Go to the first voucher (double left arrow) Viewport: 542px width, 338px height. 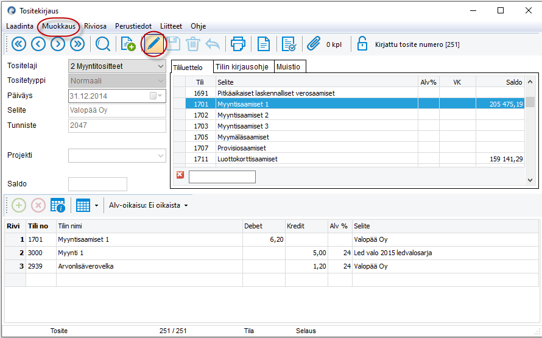pyautogui.click(x=19, y=44)
